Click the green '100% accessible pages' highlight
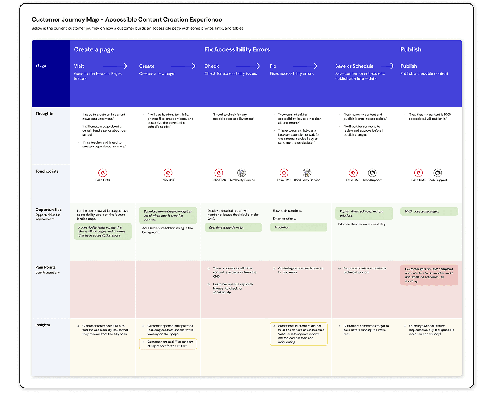 [429, 211]
